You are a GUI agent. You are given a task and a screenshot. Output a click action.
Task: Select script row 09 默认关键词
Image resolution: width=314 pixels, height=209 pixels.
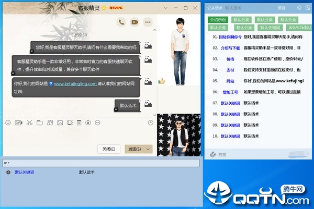(x=259, y=125)
